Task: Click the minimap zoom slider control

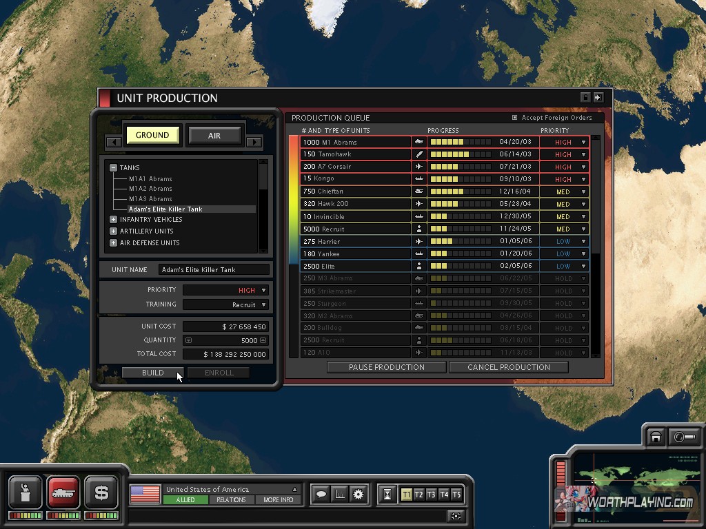Action: point(685,437)
